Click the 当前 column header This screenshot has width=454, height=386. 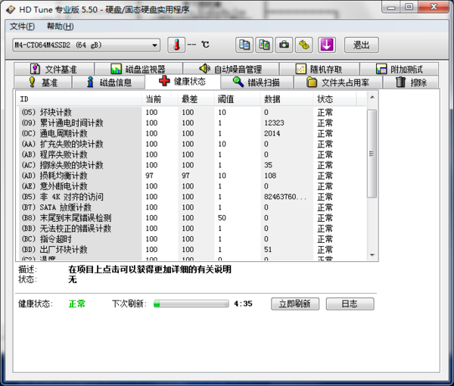(x=160, y=99)
